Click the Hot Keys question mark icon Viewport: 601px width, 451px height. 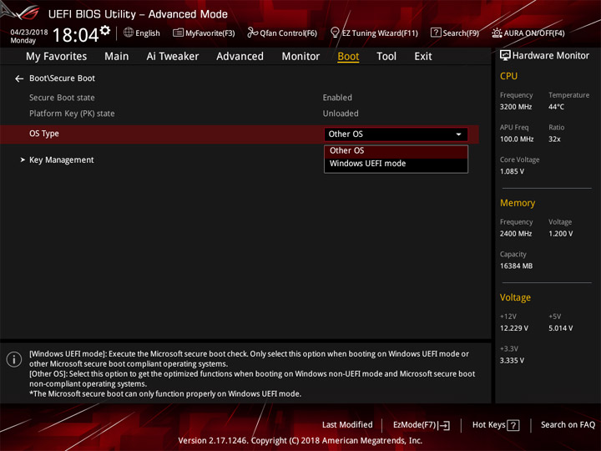(x=513, y=425)
